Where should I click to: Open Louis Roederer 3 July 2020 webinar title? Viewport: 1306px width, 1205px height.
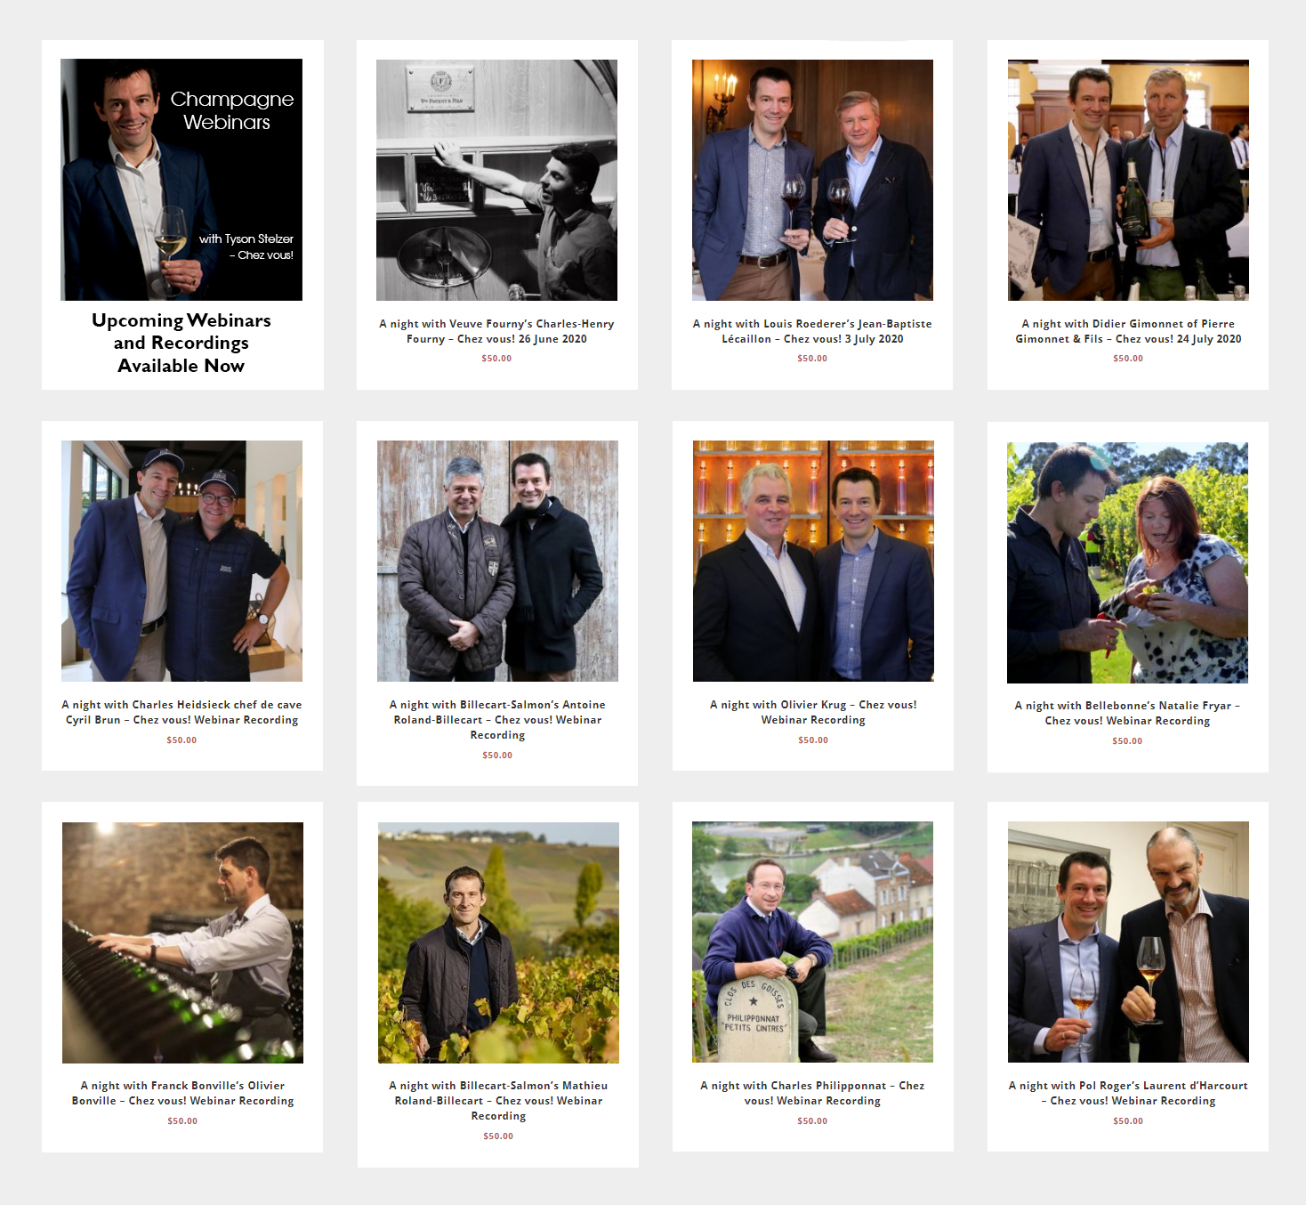click(x=812, y=331)
